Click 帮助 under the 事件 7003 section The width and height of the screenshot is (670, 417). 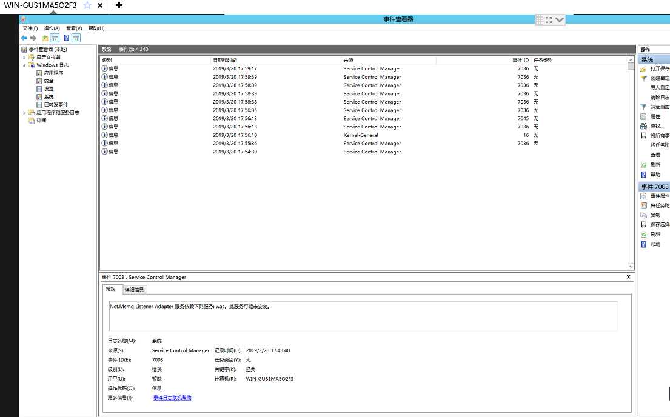655,244
